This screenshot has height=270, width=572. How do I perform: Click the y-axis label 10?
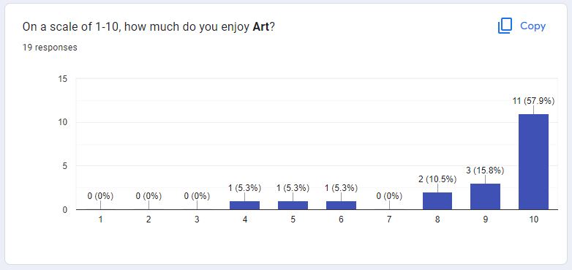tap(63, 122)
